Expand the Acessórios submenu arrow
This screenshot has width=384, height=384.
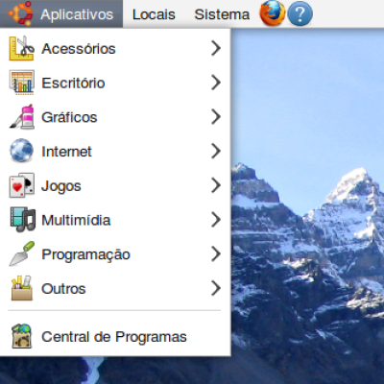[216, 48]
